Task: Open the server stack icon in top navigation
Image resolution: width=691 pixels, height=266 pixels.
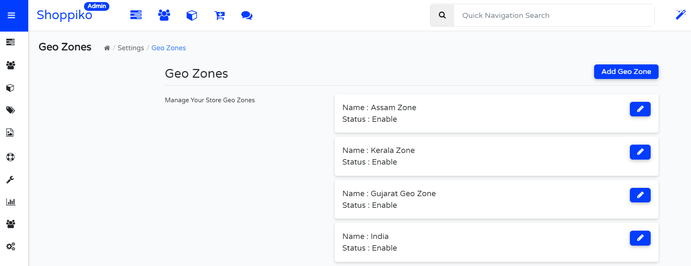Action: tap(136, 15)
